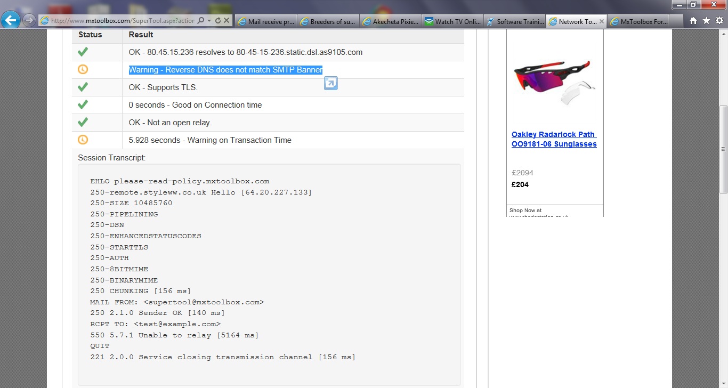The image size is (728, 388).
Task: Close the active 'Network To...' tab
Action: click(x=602, y=21)
